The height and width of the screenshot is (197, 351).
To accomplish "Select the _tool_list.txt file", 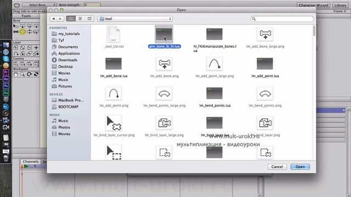I will point(114,37).
